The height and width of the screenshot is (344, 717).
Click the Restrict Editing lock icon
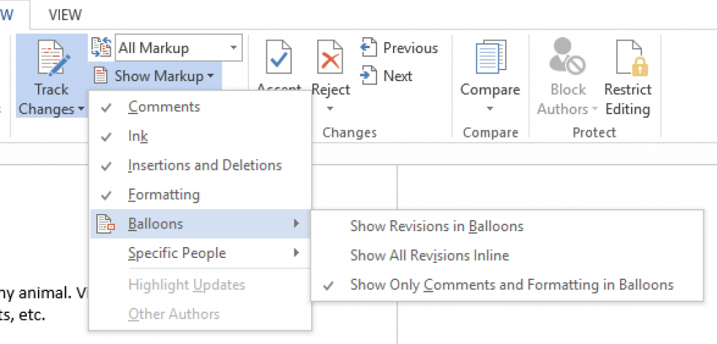pyautogui.click(x=628, y=58)
